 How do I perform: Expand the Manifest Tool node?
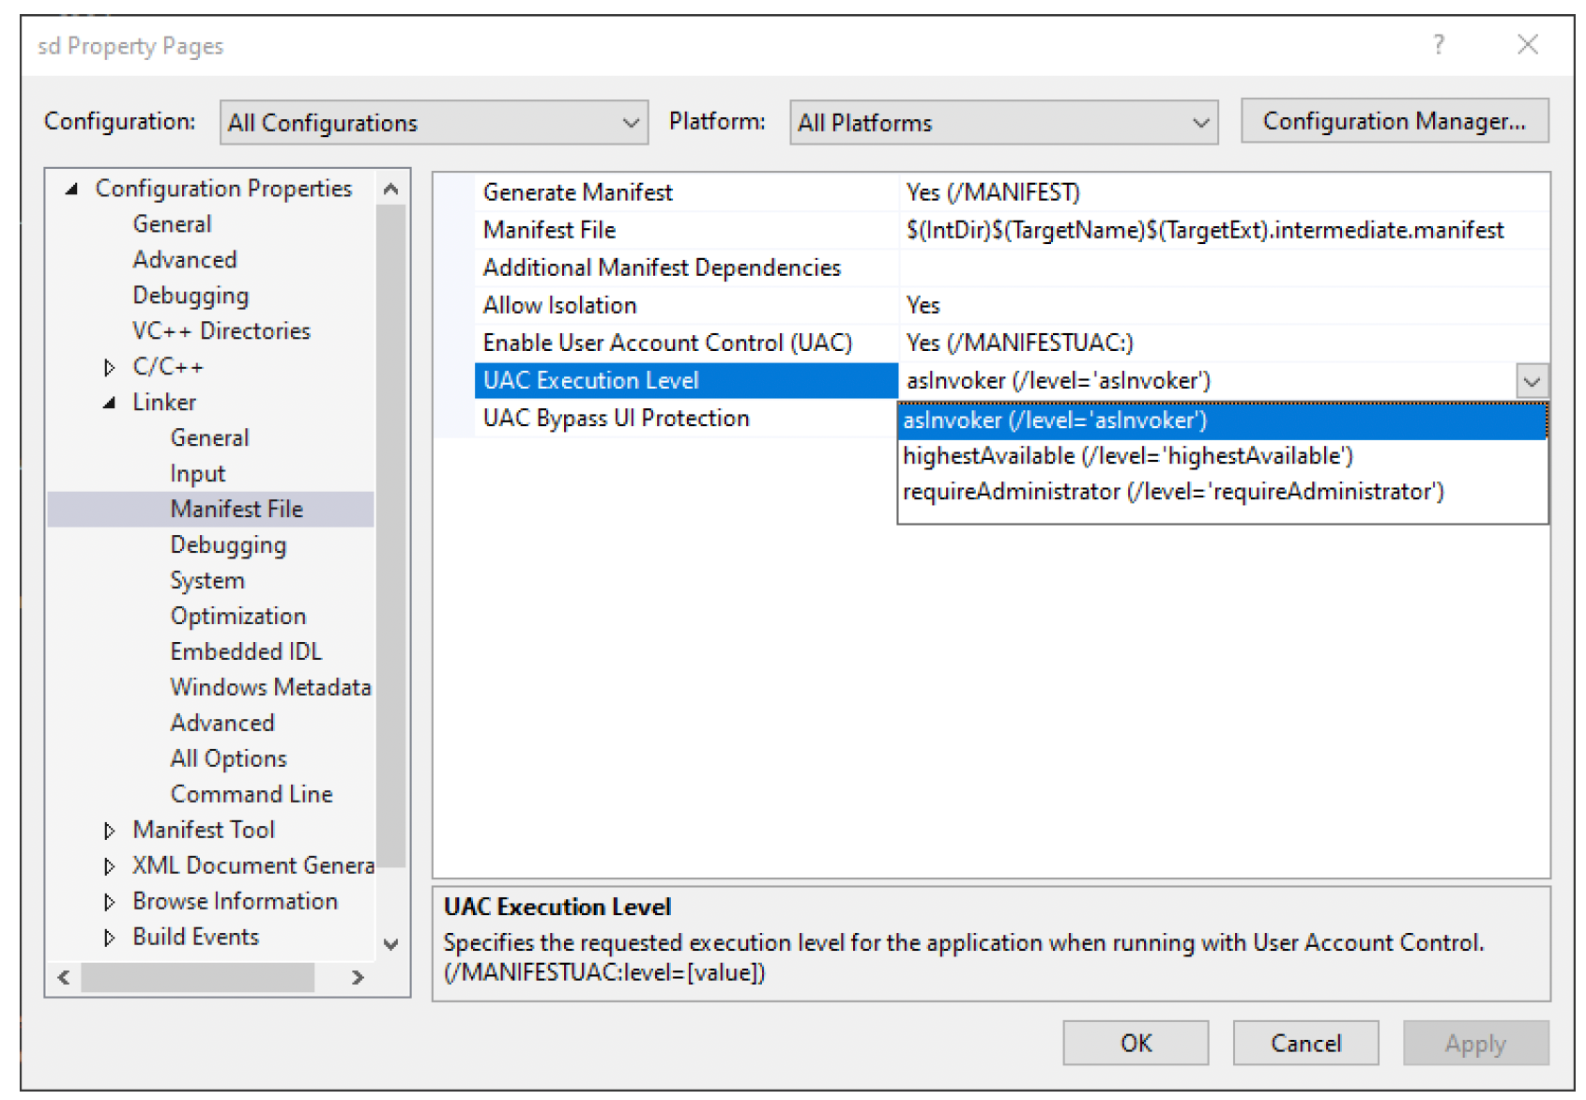109,831
